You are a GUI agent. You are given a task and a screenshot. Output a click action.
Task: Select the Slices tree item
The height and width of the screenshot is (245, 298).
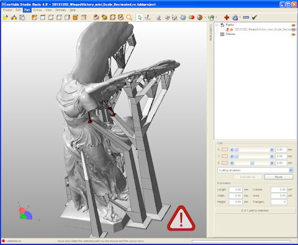coord(230,34)
